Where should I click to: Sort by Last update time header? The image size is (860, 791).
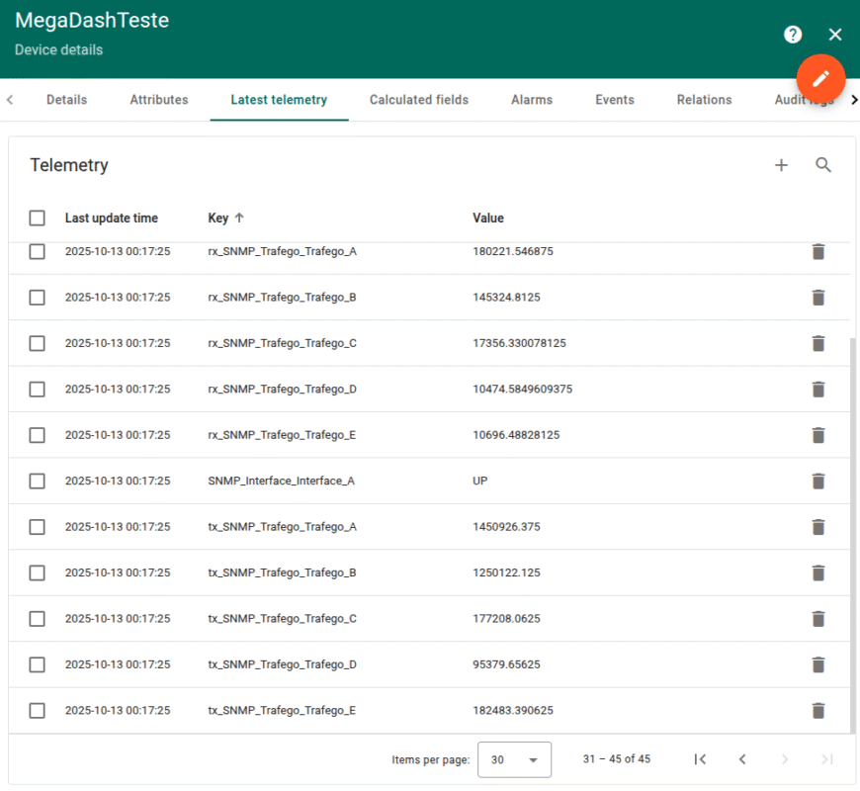(111, 219)
